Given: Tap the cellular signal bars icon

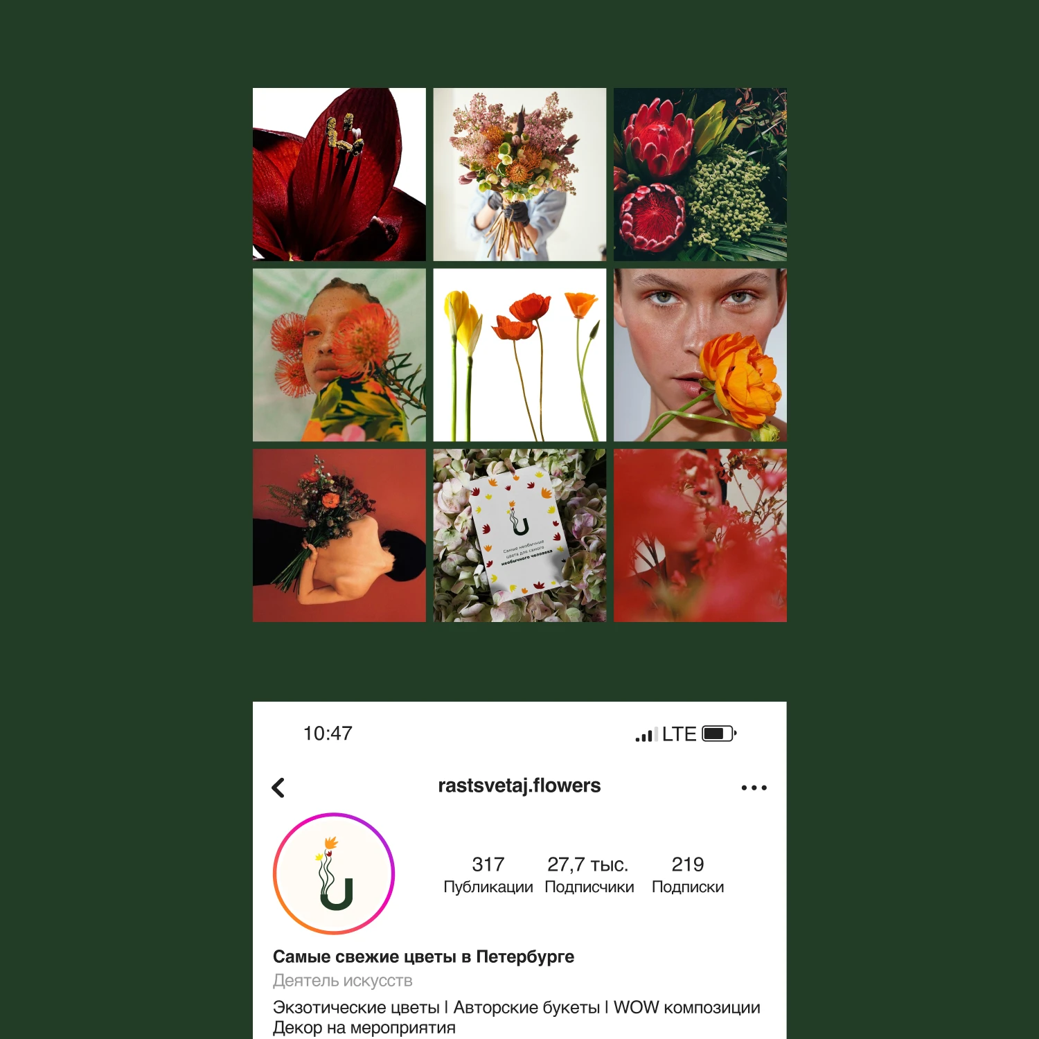Looking at the screenshot, I should coord(646,735).
